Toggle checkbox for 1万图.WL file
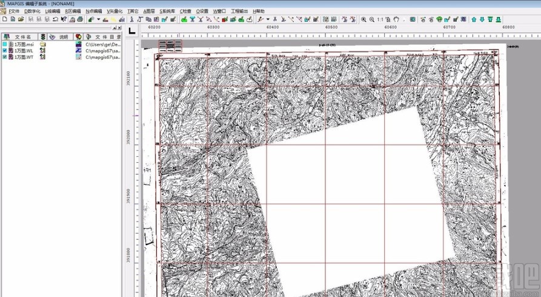Image resolution: width=541 pixels, height=297 pixels. 5,51
